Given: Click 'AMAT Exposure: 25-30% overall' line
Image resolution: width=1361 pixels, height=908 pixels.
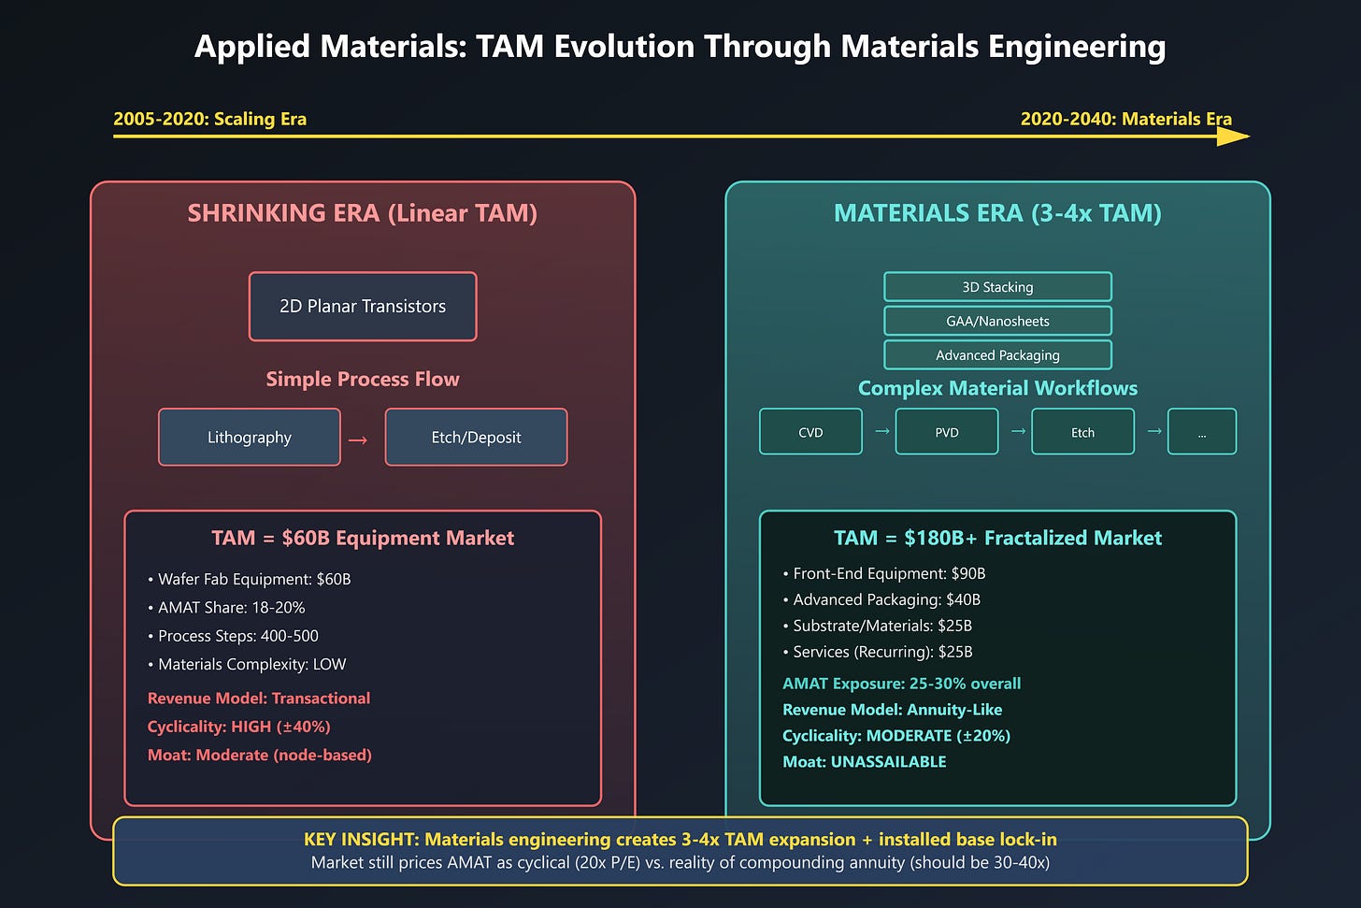Looking at the screenshot, I should [902, 684].
